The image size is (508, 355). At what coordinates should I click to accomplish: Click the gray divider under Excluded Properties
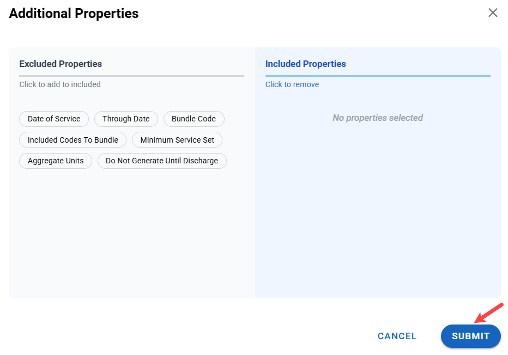(x=131, y=76)
